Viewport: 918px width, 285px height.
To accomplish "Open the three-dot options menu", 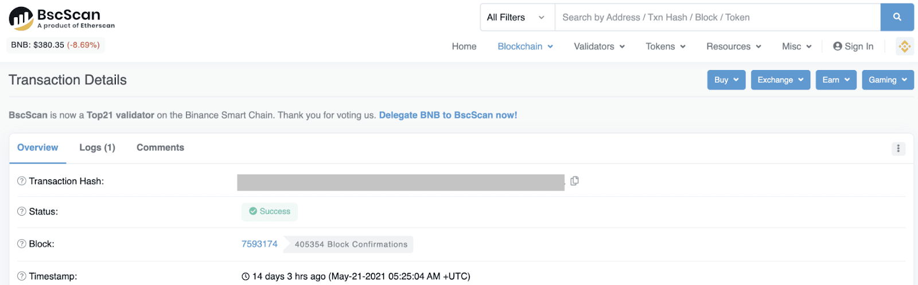I will click(898, 149).
